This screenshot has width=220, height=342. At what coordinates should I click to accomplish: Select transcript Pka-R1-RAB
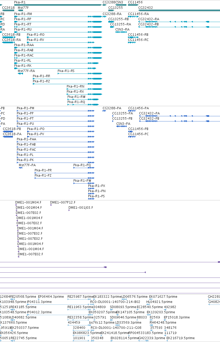coord(24,50)
